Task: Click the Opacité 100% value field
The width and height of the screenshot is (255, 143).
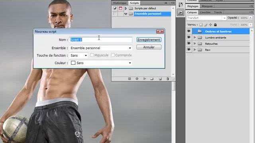Action: point(244,18)
